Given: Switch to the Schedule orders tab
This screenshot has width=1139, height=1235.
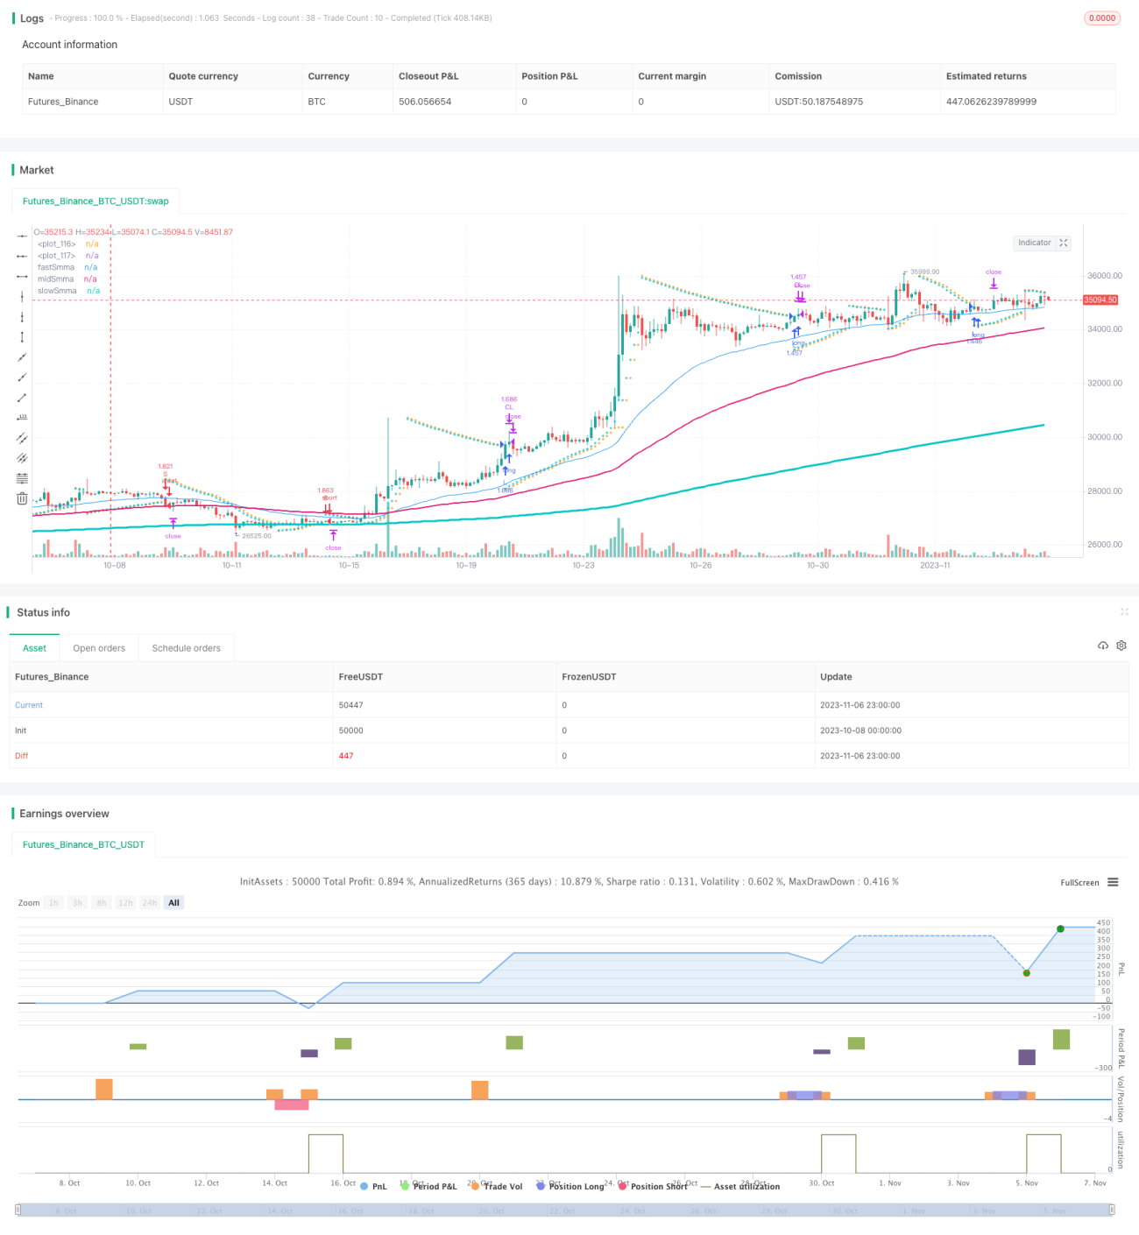Looking at the screenshot, I should [187, 648].
